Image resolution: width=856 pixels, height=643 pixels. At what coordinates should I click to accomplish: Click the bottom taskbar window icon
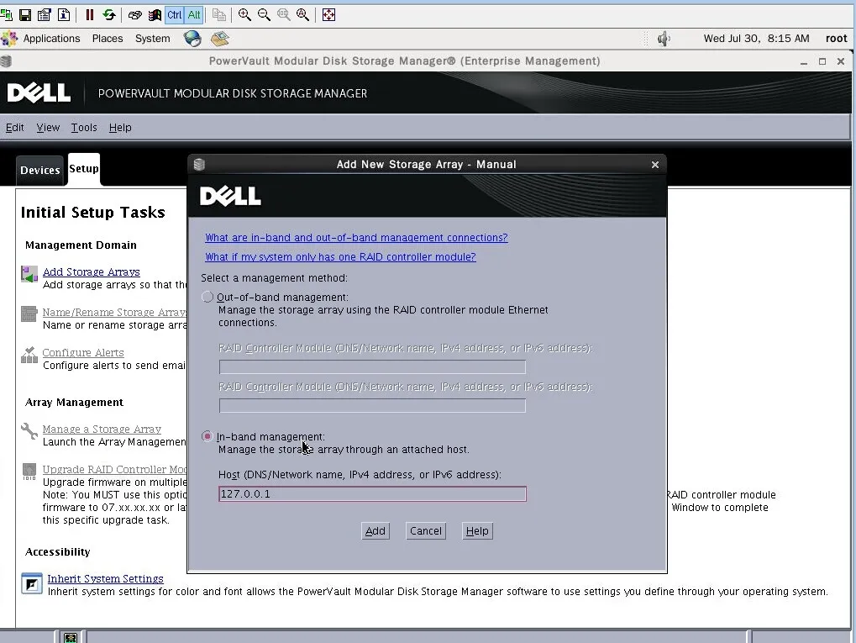71,638
